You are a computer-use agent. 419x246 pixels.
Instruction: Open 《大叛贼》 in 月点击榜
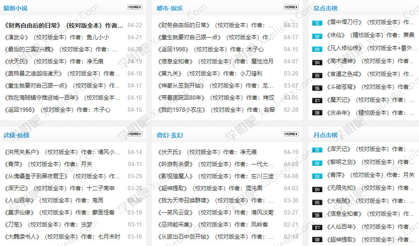pyautogui.click(x=370, y=201)
